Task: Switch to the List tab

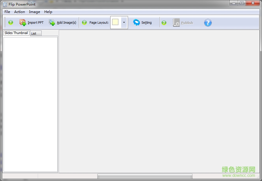Action: pos(35,33)
